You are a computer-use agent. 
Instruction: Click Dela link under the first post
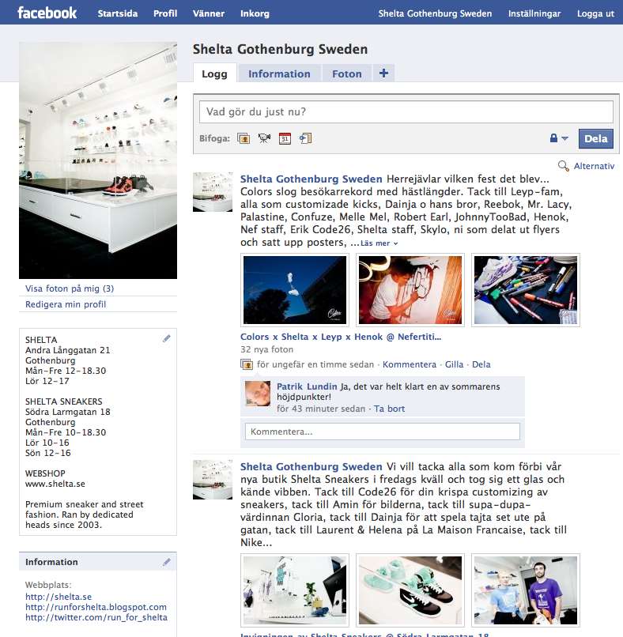[481, 364]
